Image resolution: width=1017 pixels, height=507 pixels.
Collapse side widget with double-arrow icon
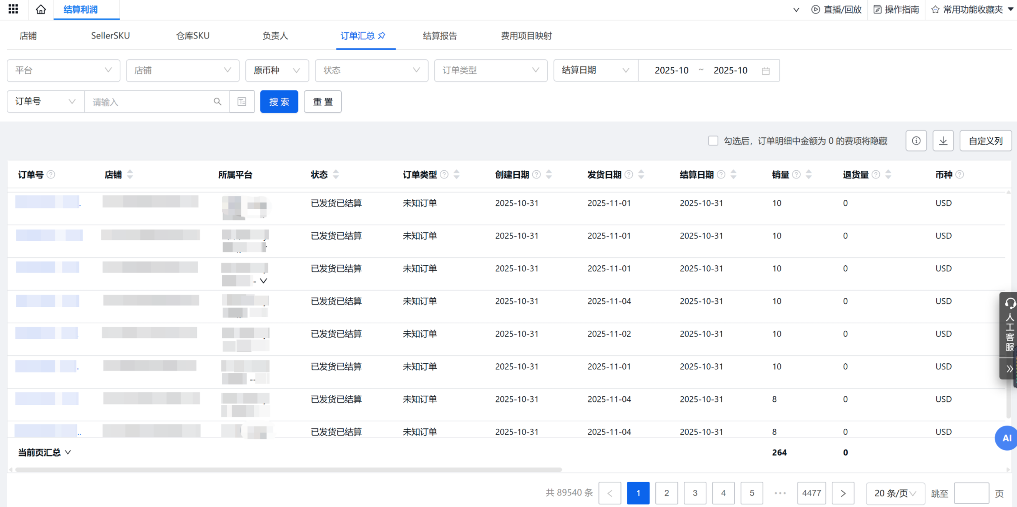[x=1009, y=369]
